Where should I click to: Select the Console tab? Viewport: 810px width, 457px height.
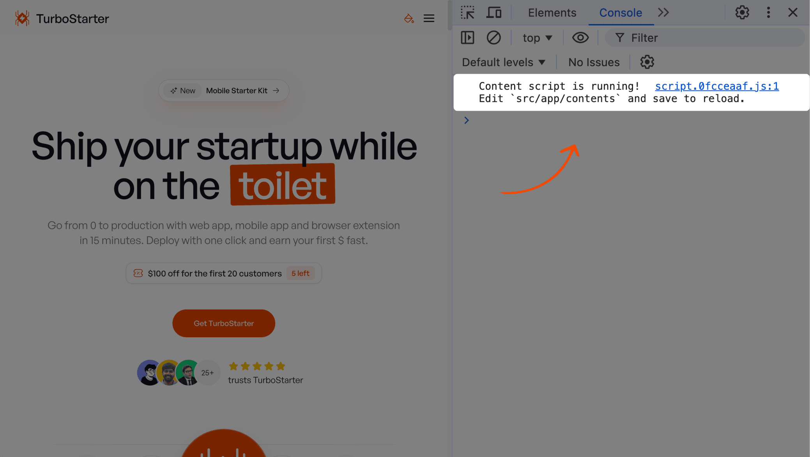click(x=621, y=12)
